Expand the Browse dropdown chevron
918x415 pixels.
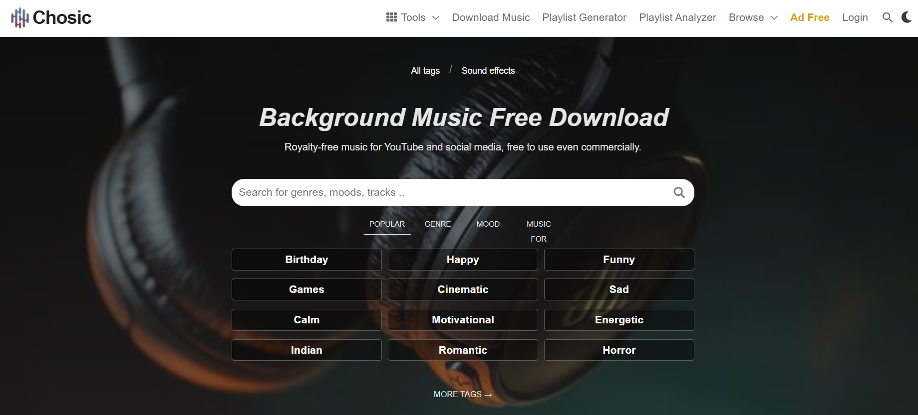774,18
